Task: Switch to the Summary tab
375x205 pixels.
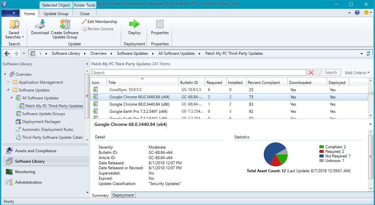Action: pos(100,195)
